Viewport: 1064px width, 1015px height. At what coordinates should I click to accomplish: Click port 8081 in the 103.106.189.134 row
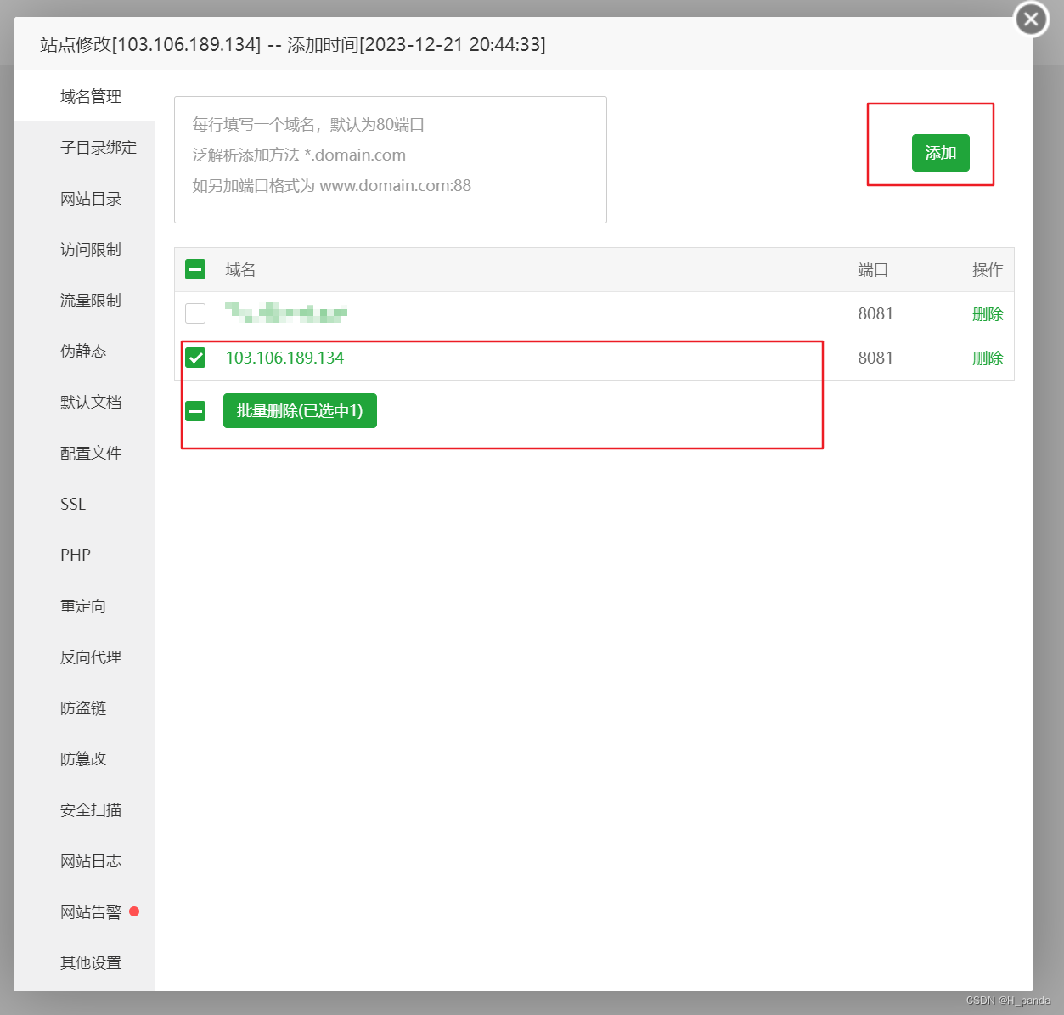pyautogui.click(x=875, y=358)
